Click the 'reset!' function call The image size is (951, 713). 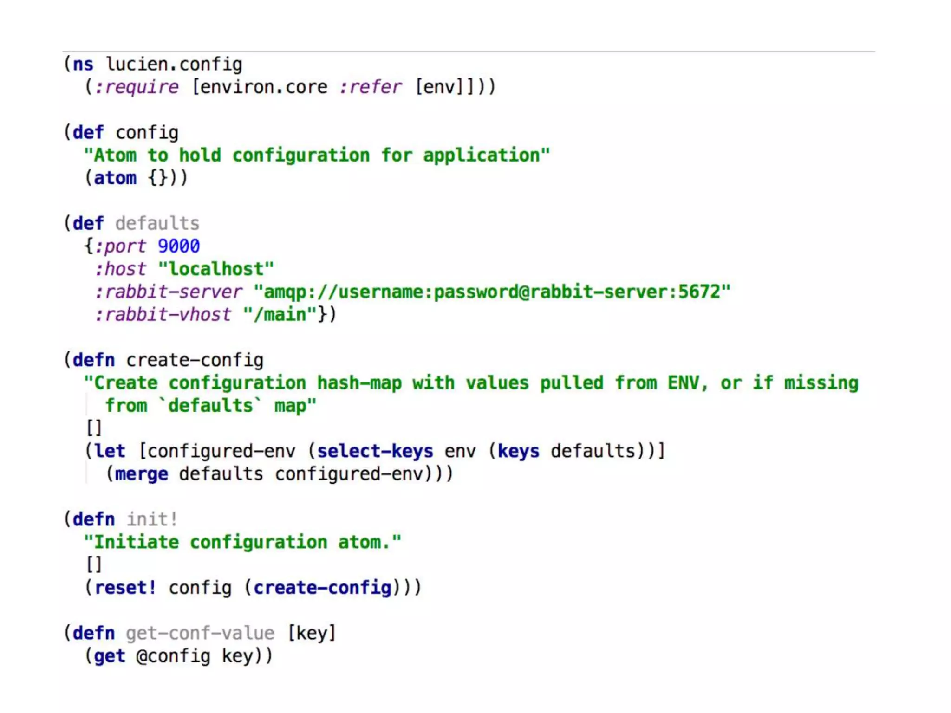(x=125, y=588)
